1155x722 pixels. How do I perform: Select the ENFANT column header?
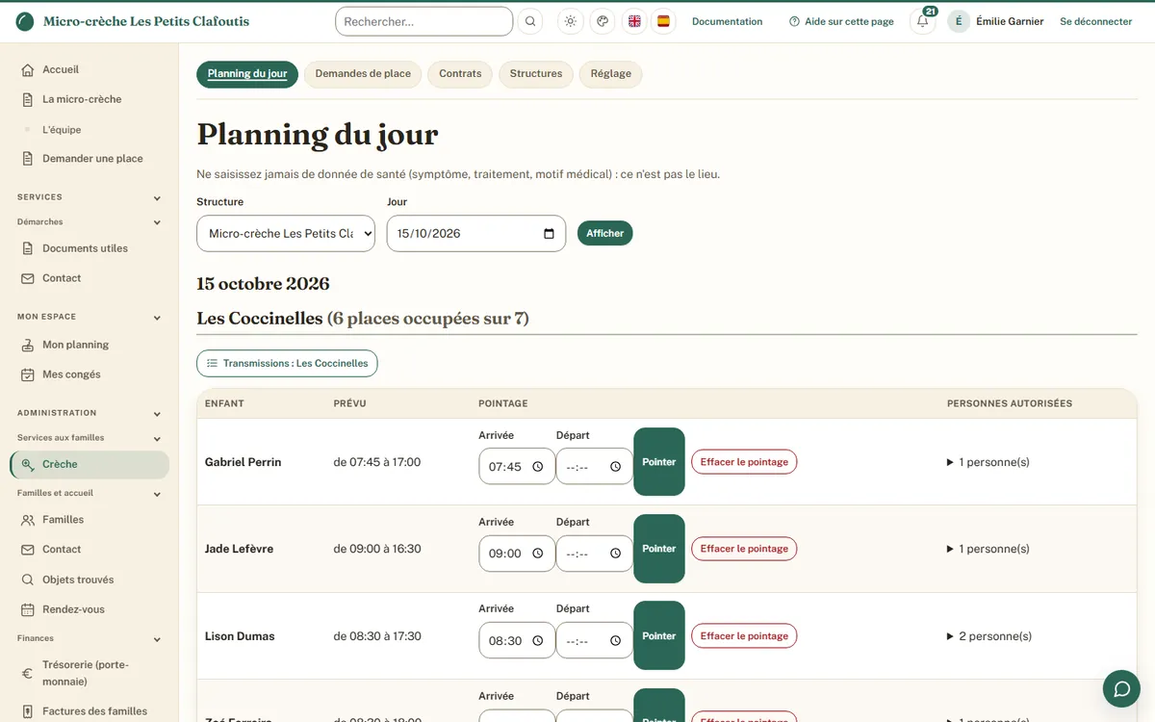click(224, 403)
